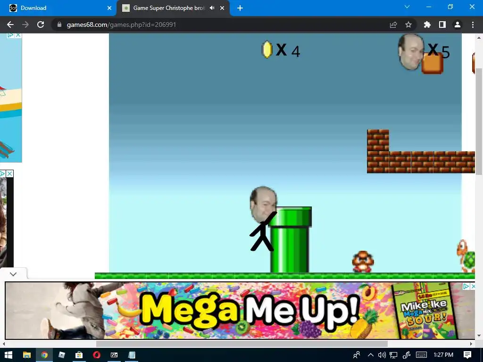Close the Game Super Christophe tab
This screenshot has width=483, height=362.
(222, 8)
